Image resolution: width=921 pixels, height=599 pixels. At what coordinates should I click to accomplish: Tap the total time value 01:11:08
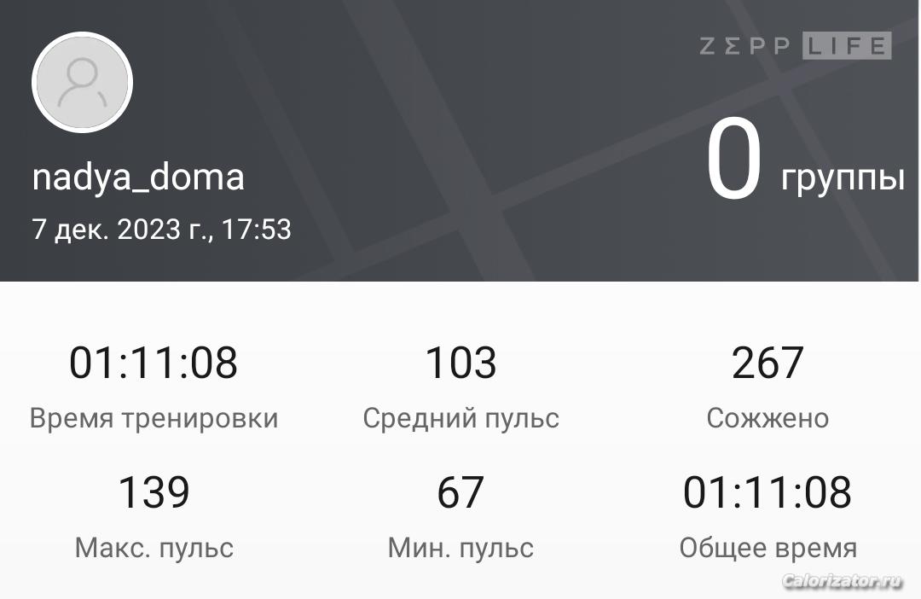point(767,491)
